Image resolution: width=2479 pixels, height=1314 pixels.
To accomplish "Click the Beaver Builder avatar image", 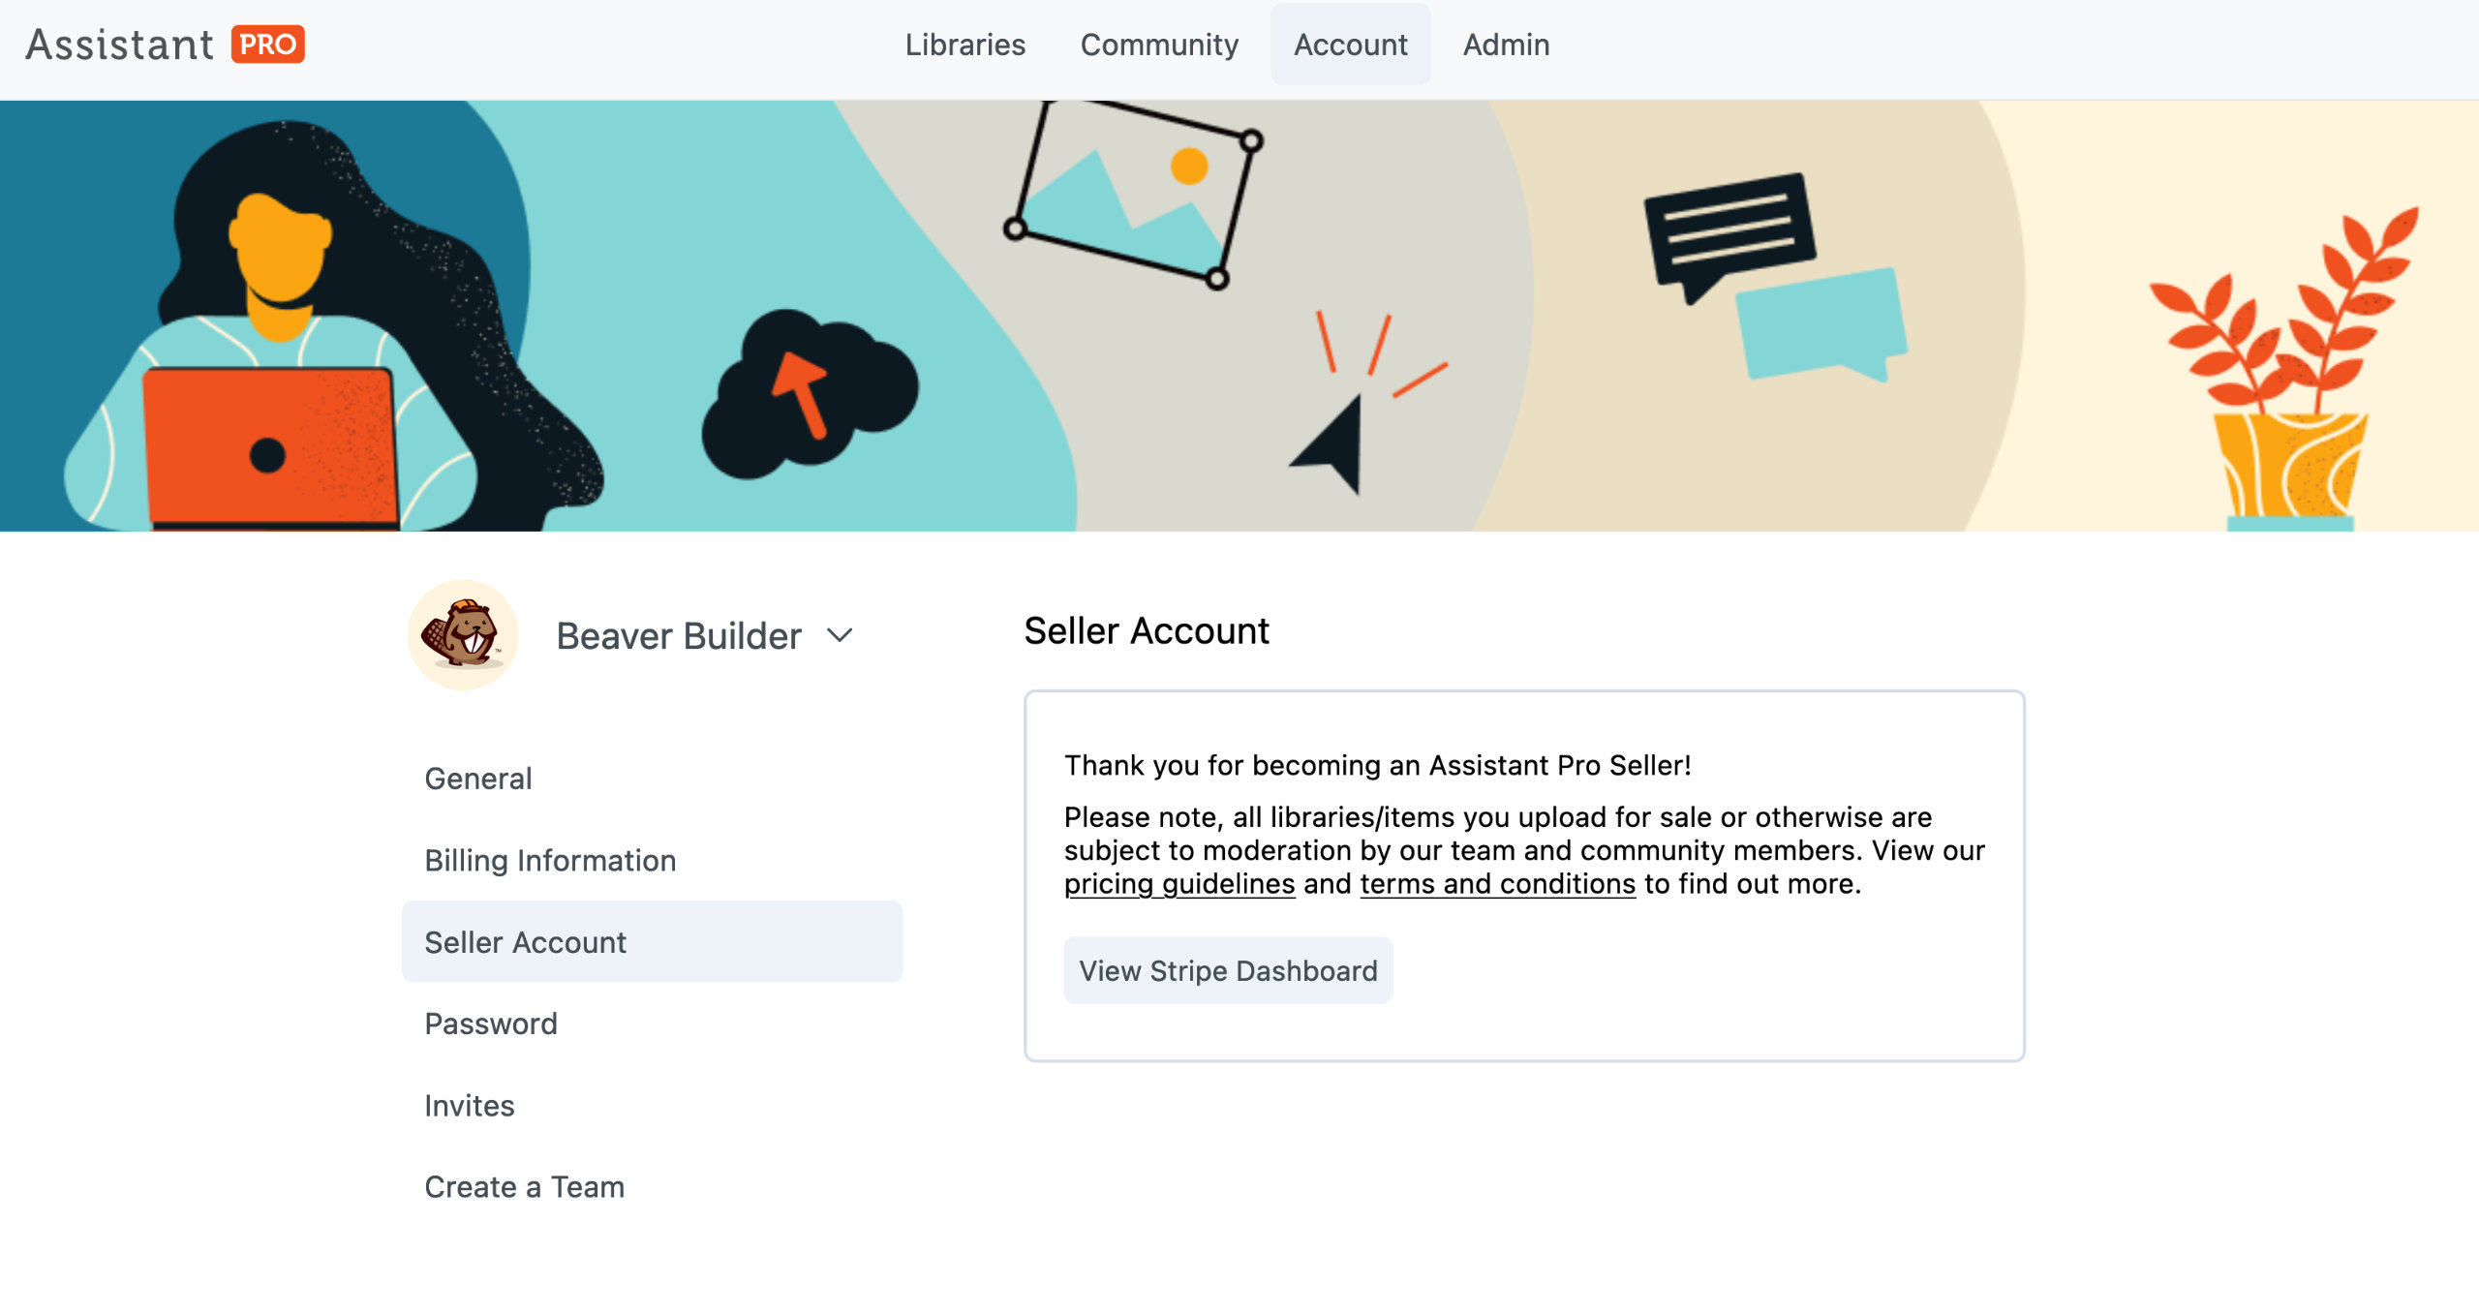I will coord(463,635).
